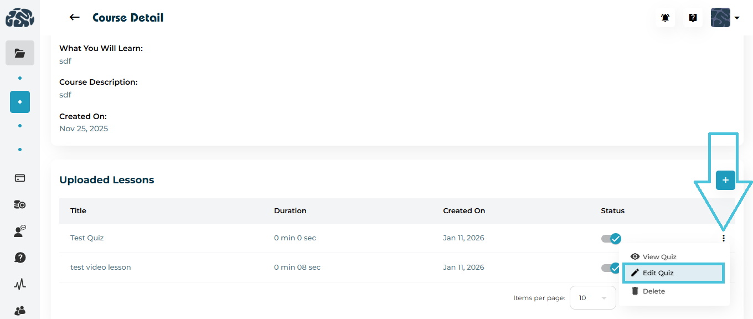Toggle status switch for Test Quiz
This screenshot has width=753, height=319.
611,239
